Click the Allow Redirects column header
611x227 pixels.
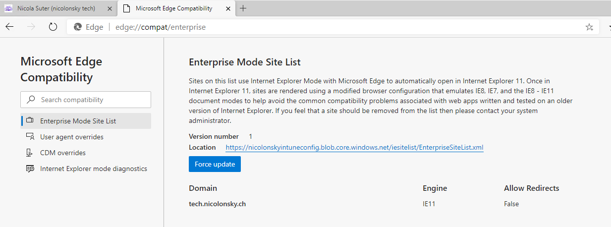click(531, 188)
